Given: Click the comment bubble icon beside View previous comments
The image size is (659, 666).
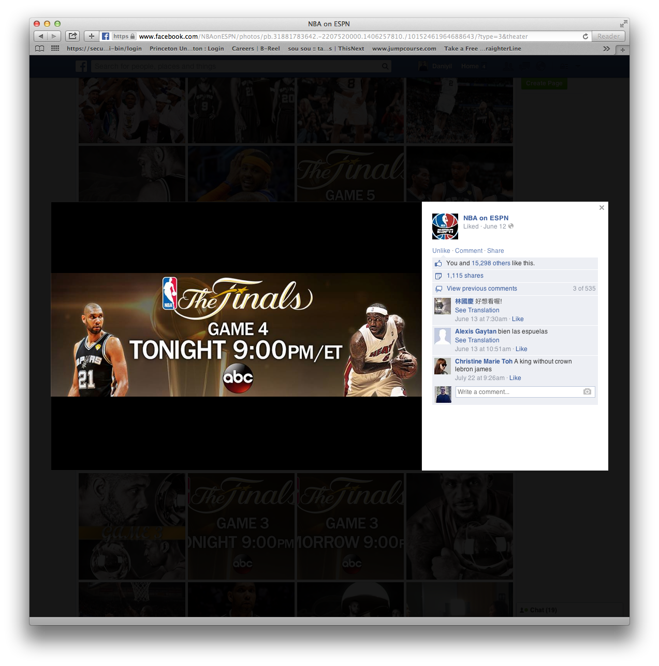Looking at the screenshot, I should point(439,289).
